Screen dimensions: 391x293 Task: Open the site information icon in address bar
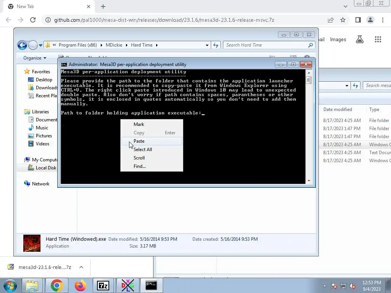[x=48, y=20]
